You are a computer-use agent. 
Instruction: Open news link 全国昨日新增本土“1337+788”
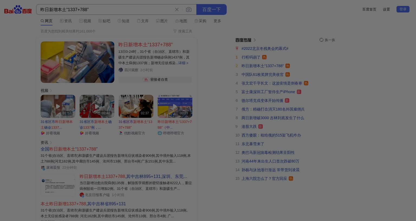[x=69, y=149]
